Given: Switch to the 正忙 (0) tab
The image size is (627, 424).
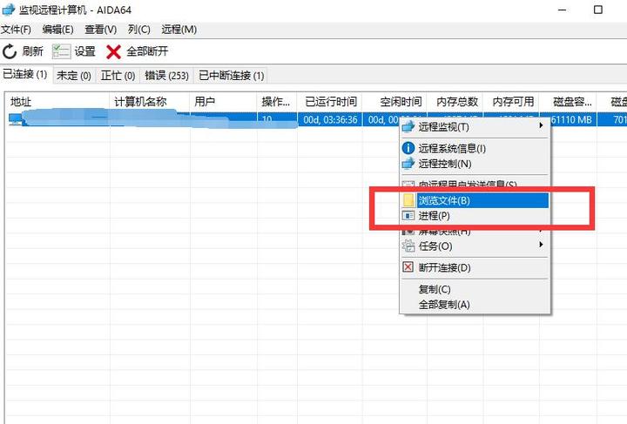Looking at the screenshot, I should coord(118,76).
